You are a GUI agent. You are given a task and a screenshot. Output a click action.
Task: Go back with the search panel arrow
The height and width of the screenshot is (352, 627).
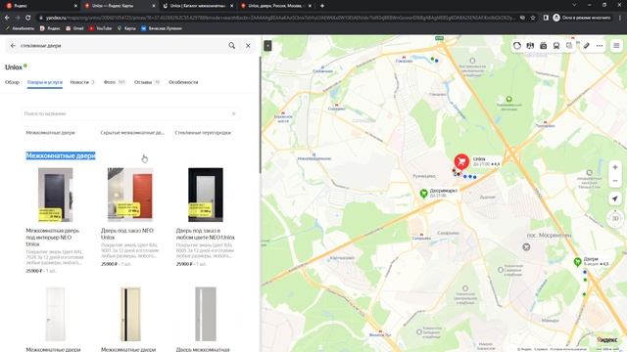coord(13,46)
